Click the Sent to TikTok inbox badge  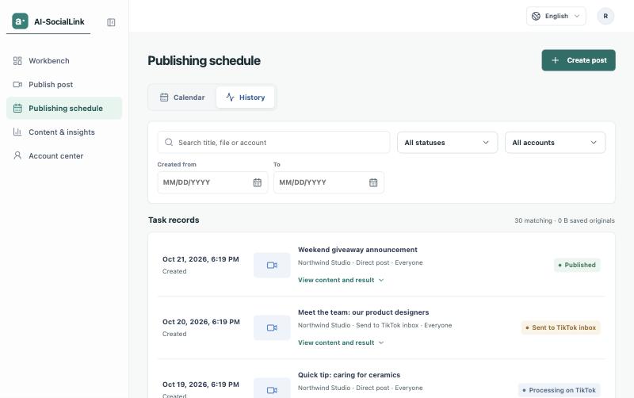click(561, 327)
